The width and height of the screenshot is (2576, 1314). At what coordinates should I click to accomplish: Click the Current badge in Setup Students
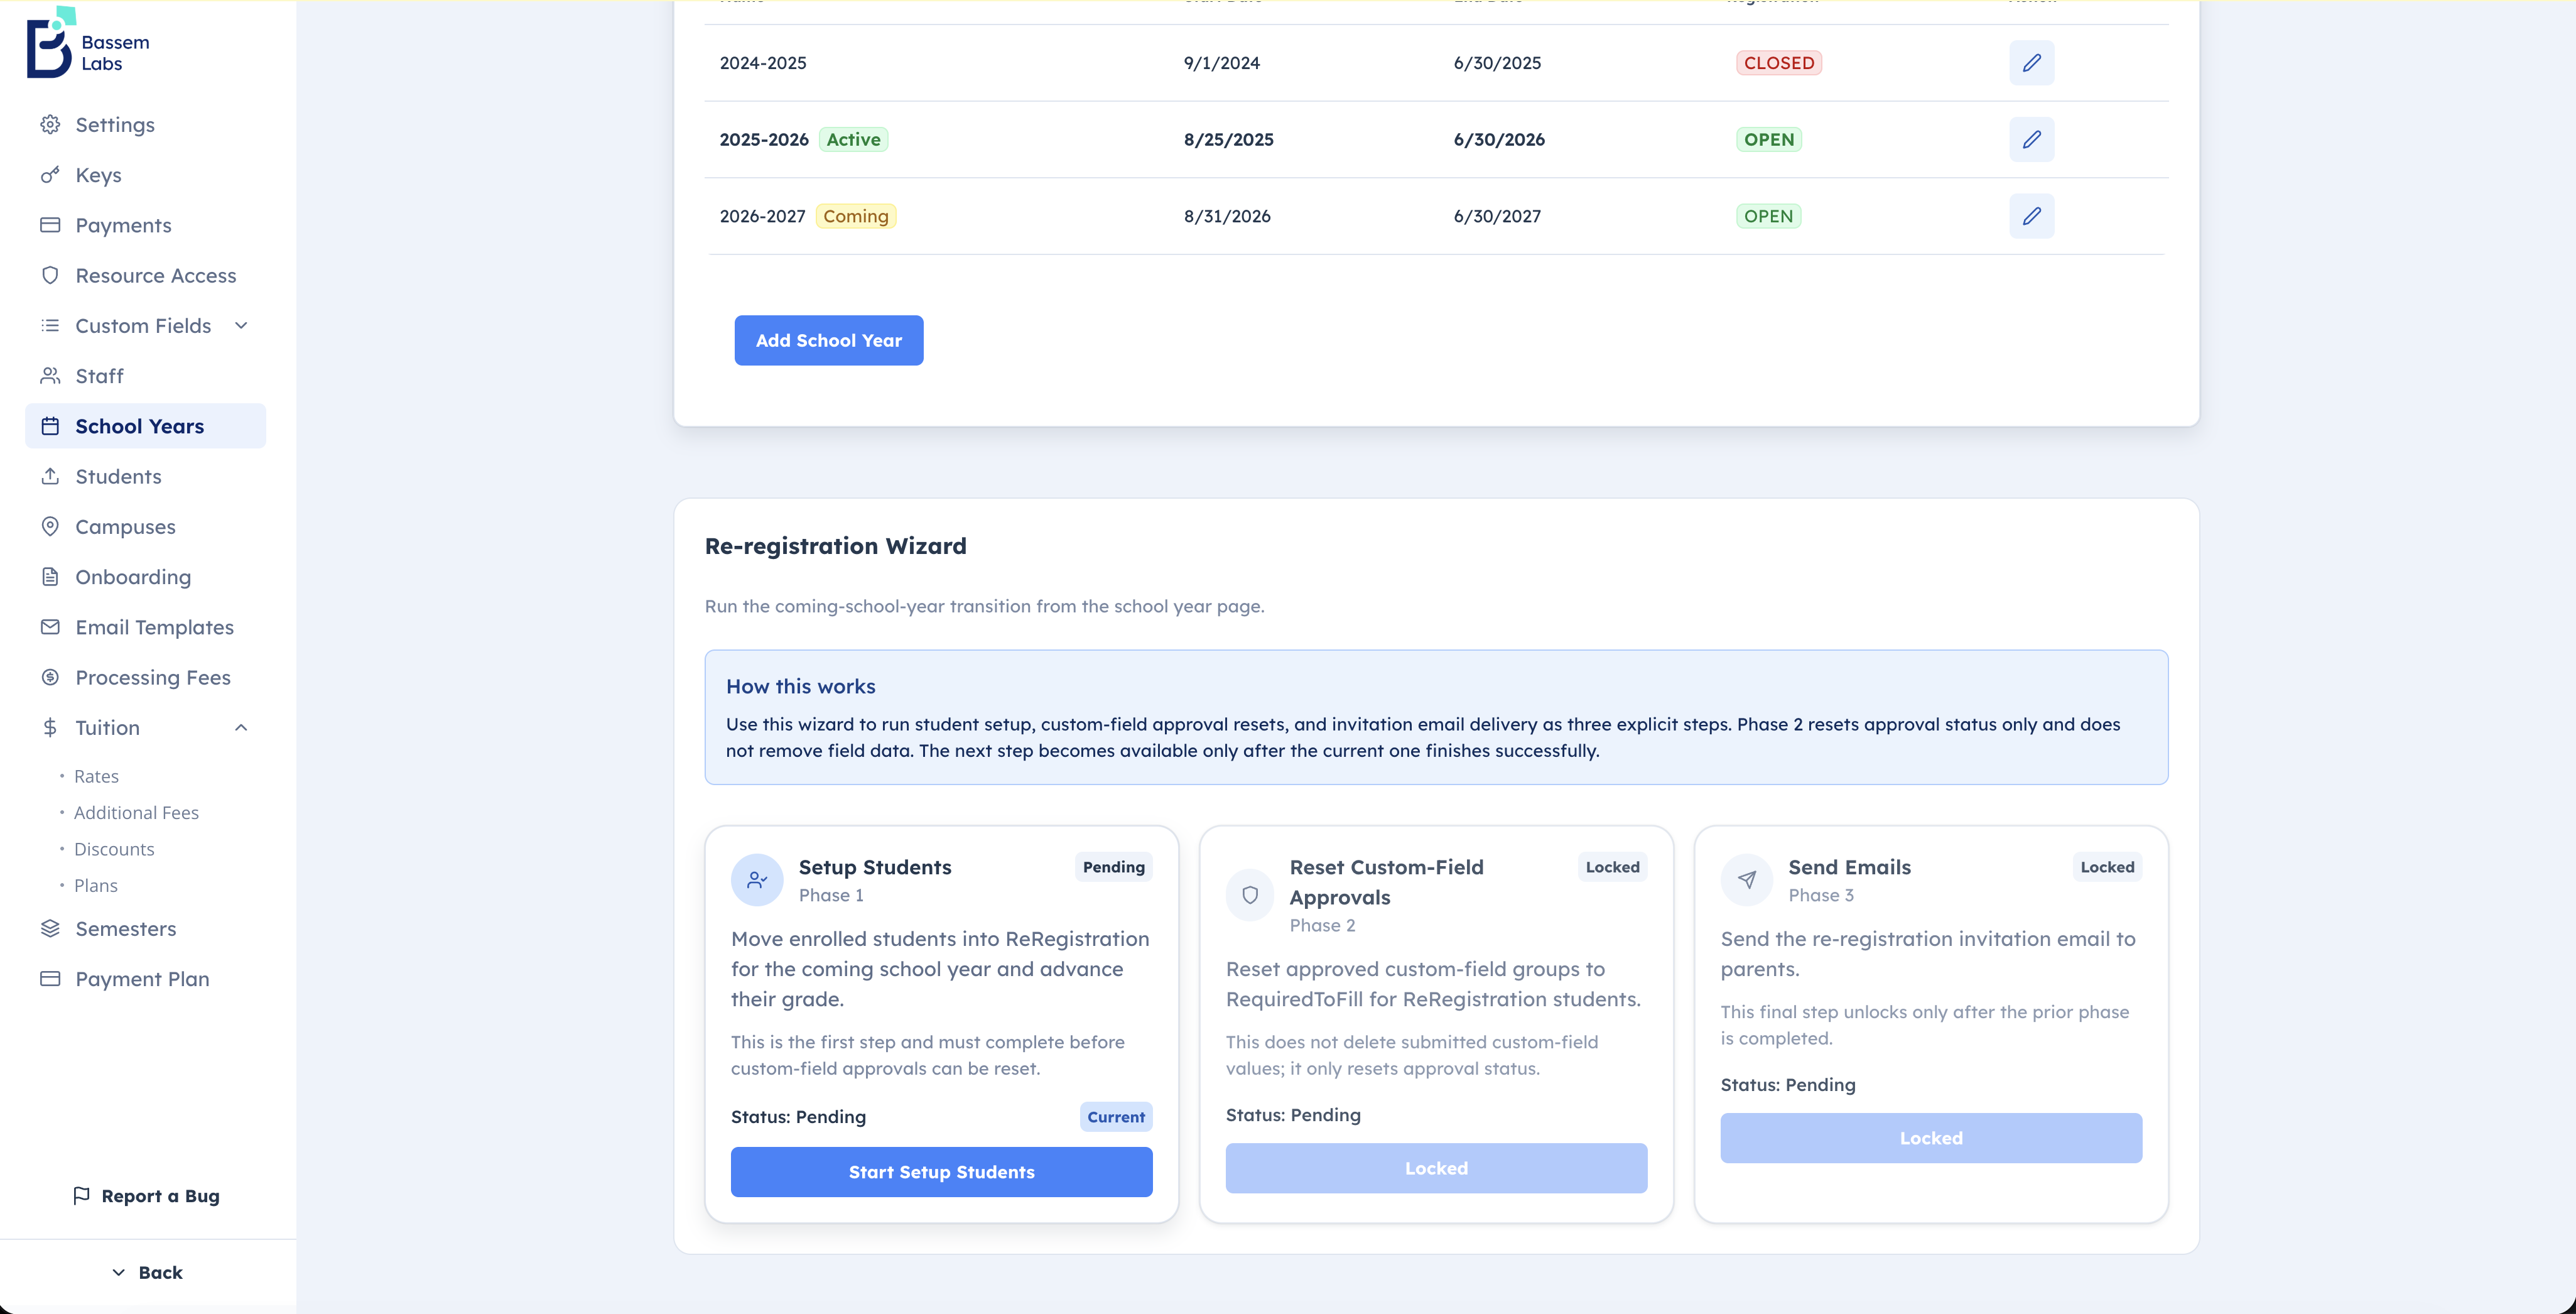click(x=1116, y=1117)
